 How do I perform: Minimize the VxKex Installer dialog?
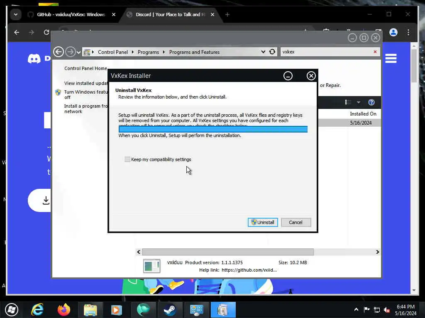click(x=288, y=76)
